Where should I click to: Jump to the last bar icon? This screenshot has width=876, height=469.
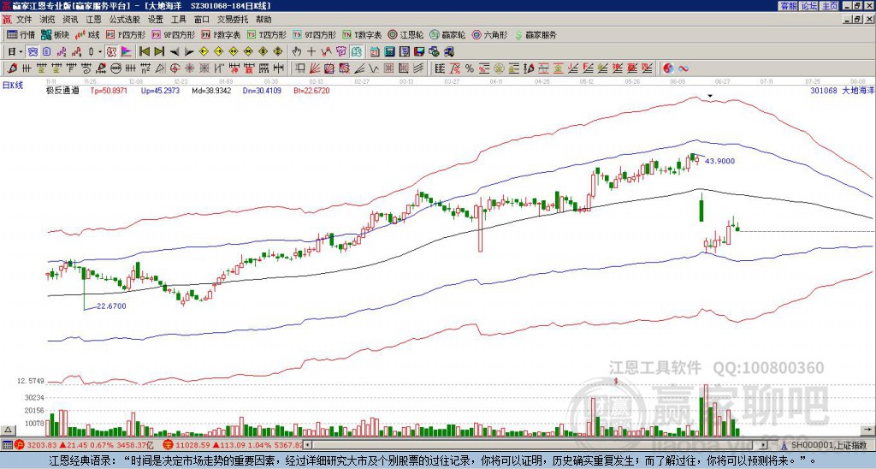coord(159,52)
